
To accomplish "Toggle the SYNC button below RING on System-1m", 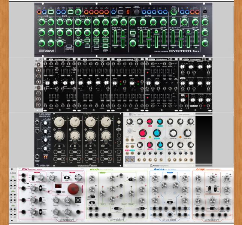I will (87, 46).
